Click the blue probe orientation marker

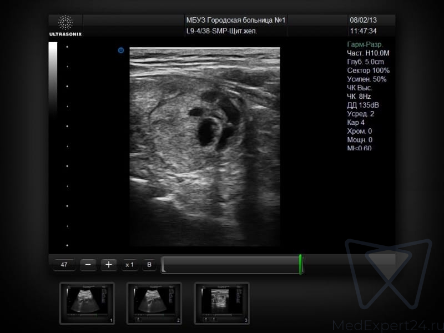pos(120,51)
